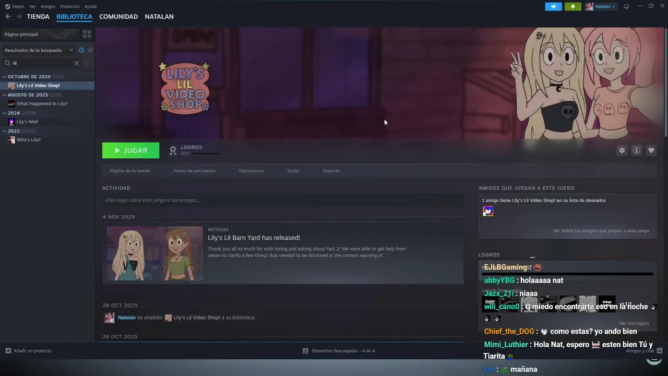Screen dimensions: 668x376
Task: Show game information icon
Action: [x=636, y=150]
